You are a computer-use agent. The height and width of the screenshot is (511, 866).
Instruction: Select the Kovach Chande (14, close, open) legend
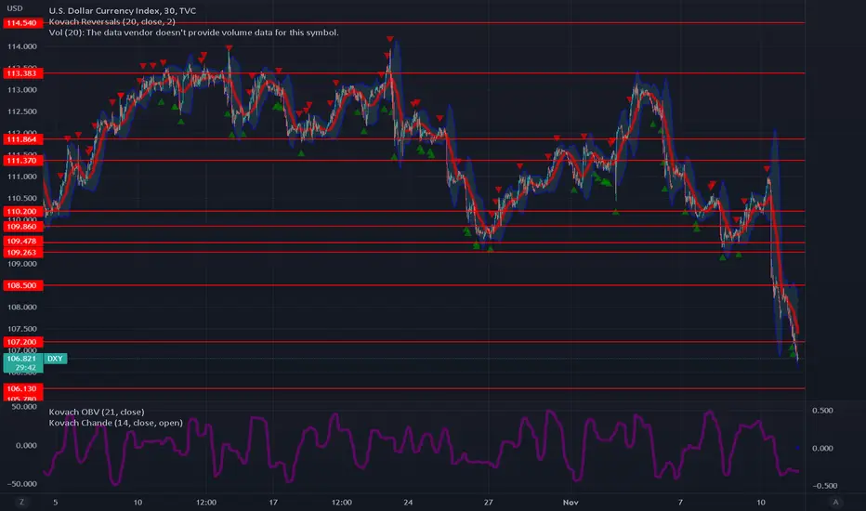(x=115, y=423)
